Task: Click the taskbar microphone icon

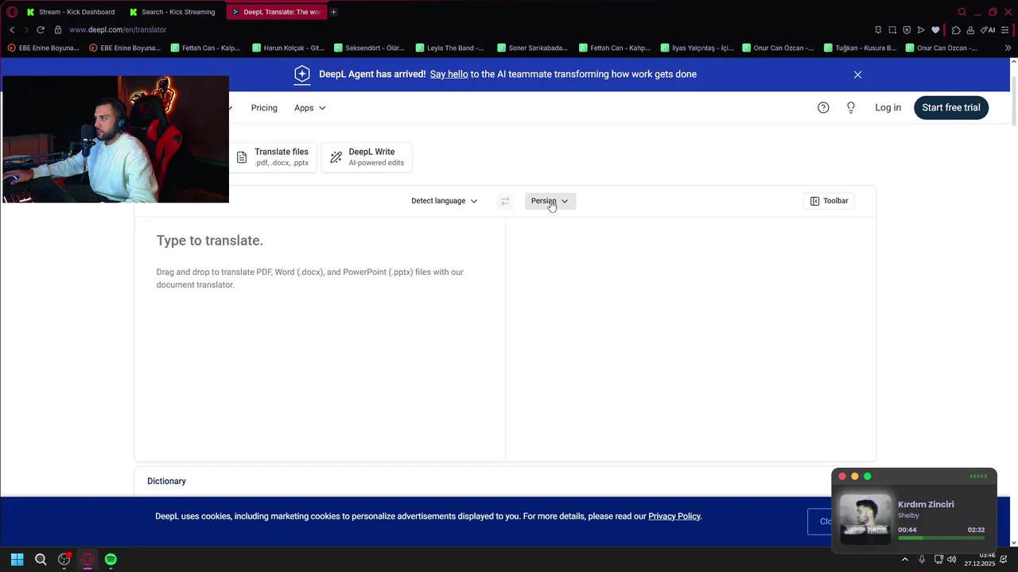Action: (x=922, y=559)
